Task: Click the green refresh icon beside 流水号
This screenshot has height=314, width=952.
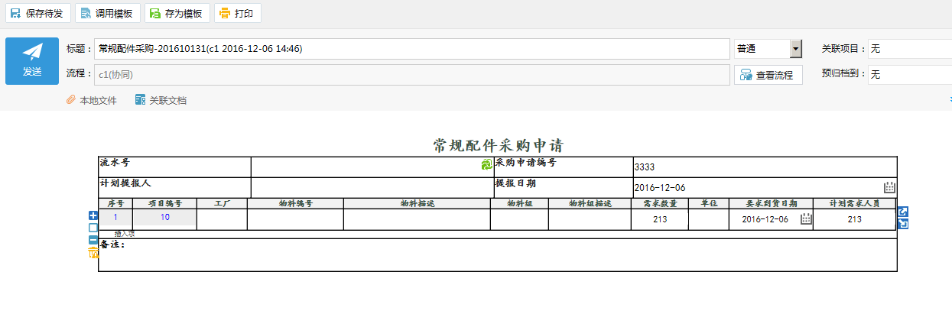Action: pyautogui.click(x=486, y=164)
